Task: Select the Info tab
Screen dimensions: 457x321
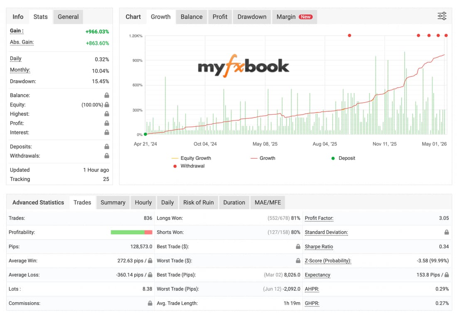Action: coord(18,17)
